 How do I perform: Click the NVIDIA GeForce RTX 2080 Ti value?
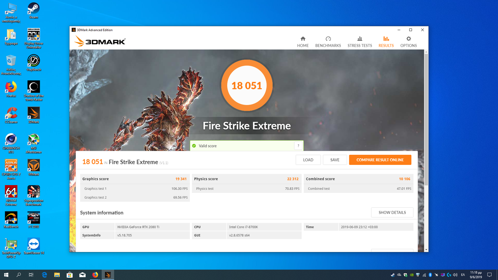coord(138,227)
